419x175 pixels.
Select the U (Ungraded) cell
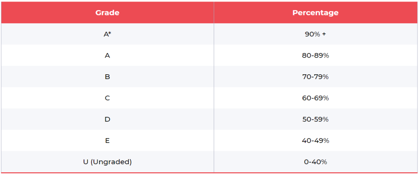(107, 162)
